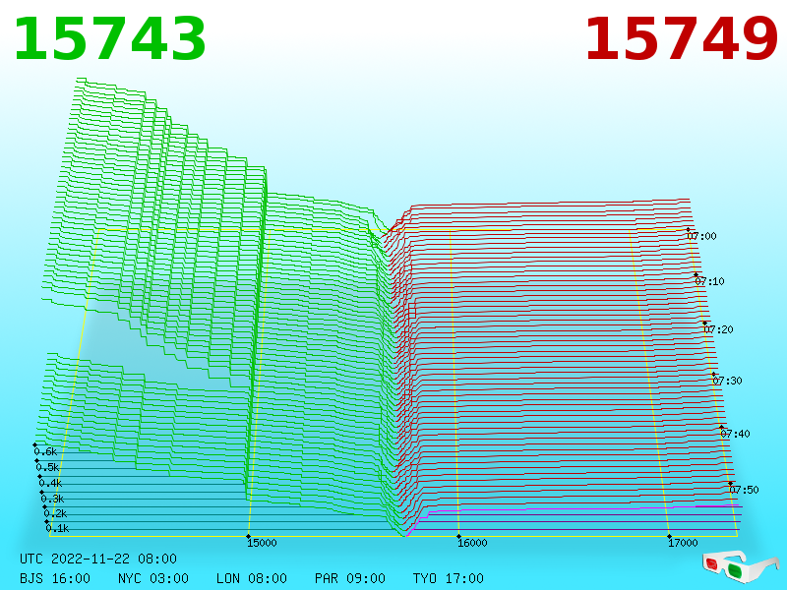Viewport: 787px width, 590px height.
Task: Click the 0.2k volume axis label
Action: 55,513
